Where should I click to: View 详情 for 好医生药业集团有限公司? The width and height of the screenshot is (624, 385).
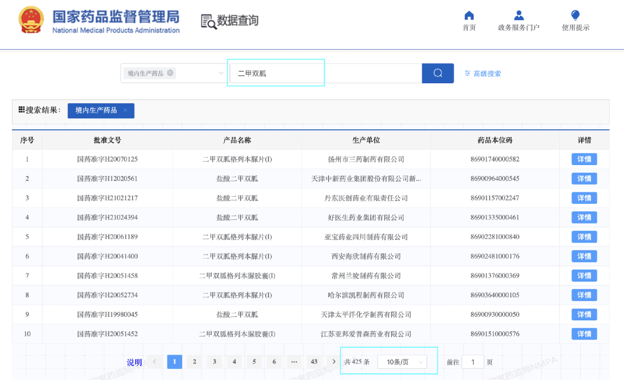pos(584,218)
